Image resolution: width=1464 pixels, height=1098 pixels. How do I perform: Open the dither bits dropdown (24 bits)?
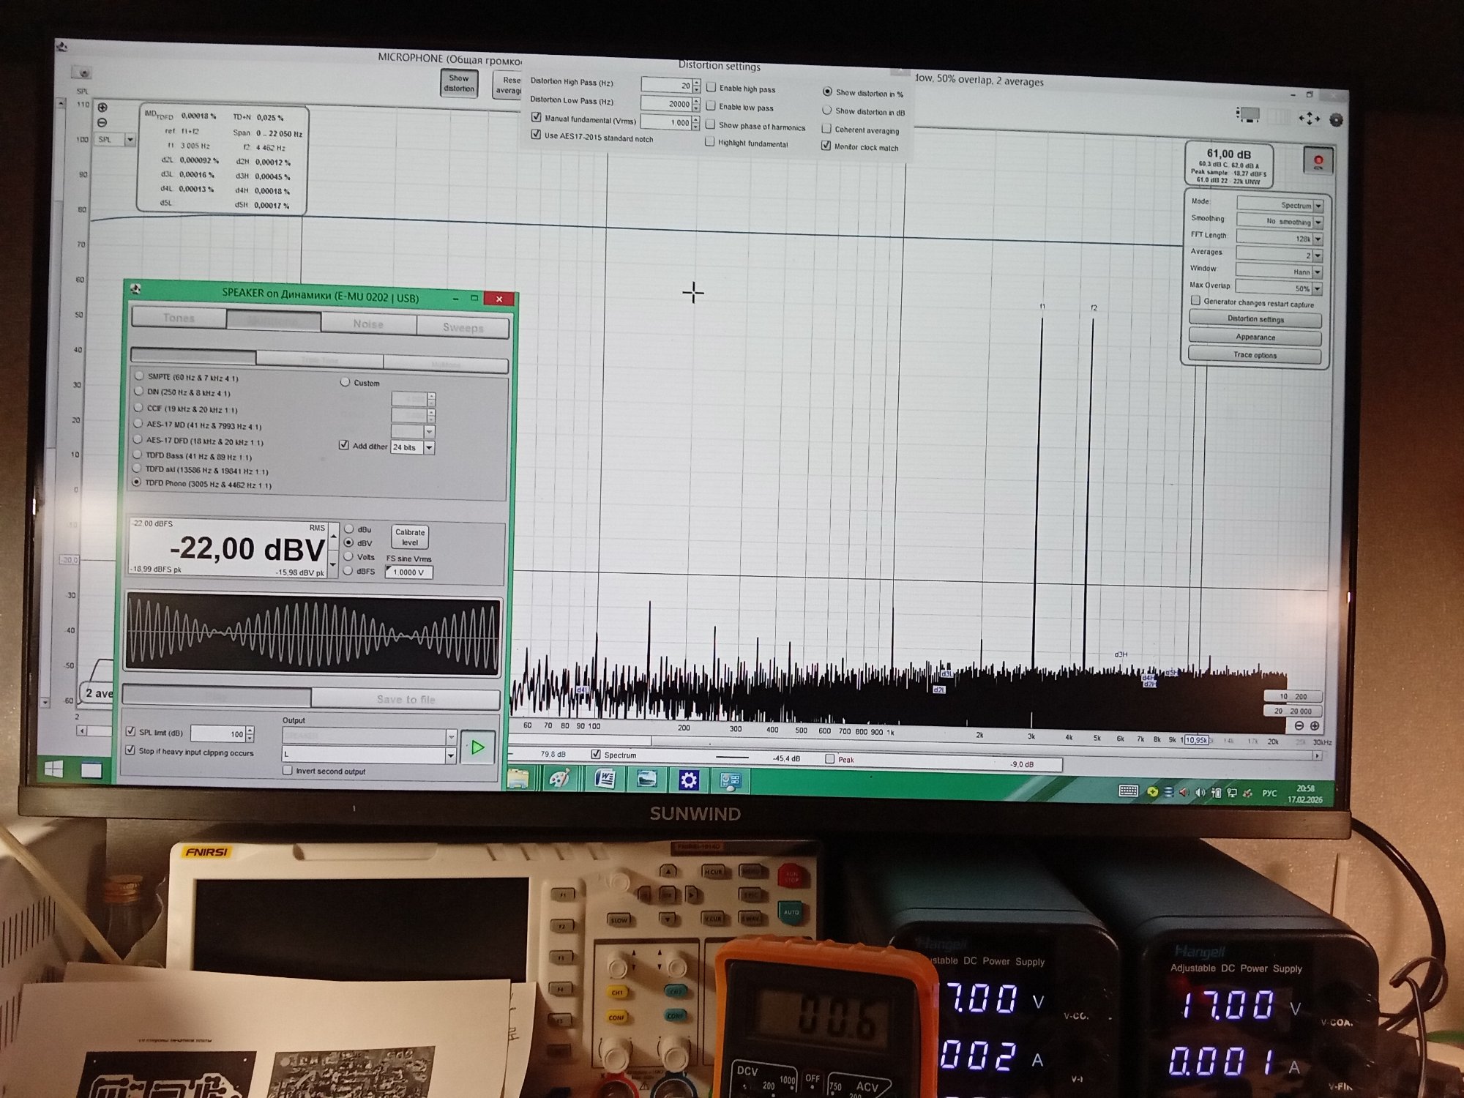tap(429, 447)
